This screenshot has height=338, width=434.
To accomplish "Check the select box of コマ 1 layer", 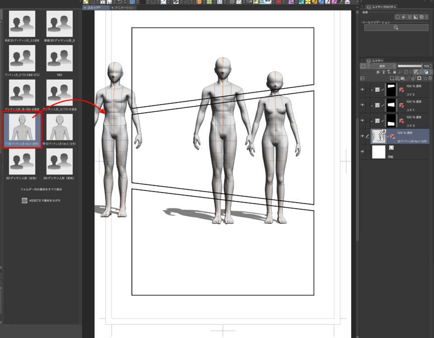I will coord(368,105).
